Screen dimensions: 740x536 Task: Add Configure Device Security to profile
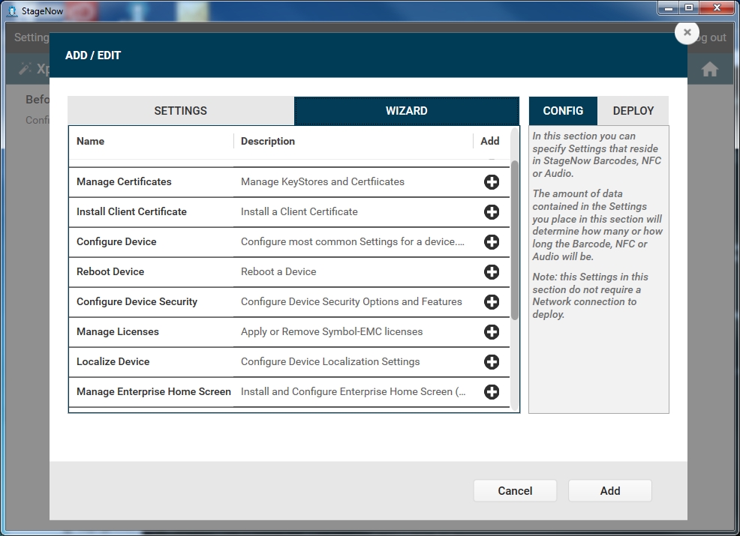(492, 302)
